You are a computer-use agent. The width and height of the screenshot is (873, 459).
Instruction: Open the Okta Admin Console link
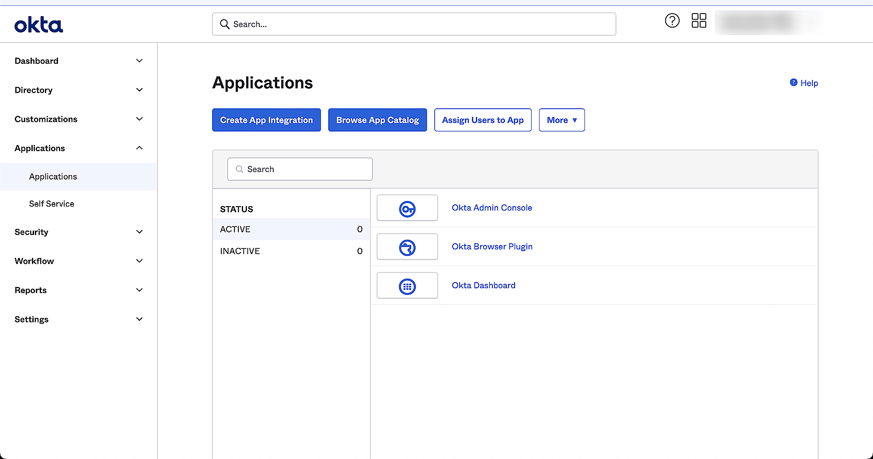[492, 208]
